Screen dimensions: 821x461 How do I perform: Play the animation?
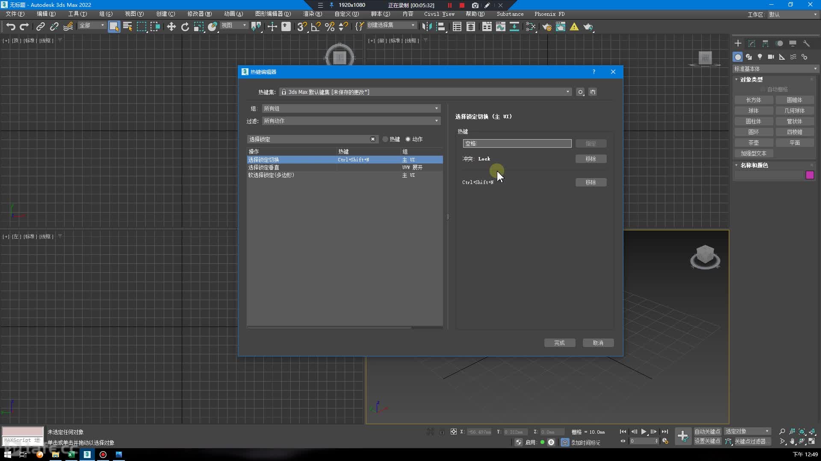point(644,432)
